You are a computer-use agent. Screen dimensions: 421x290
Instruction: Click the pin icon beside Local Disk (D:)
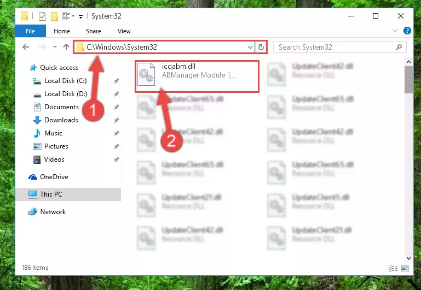(116, 94)
